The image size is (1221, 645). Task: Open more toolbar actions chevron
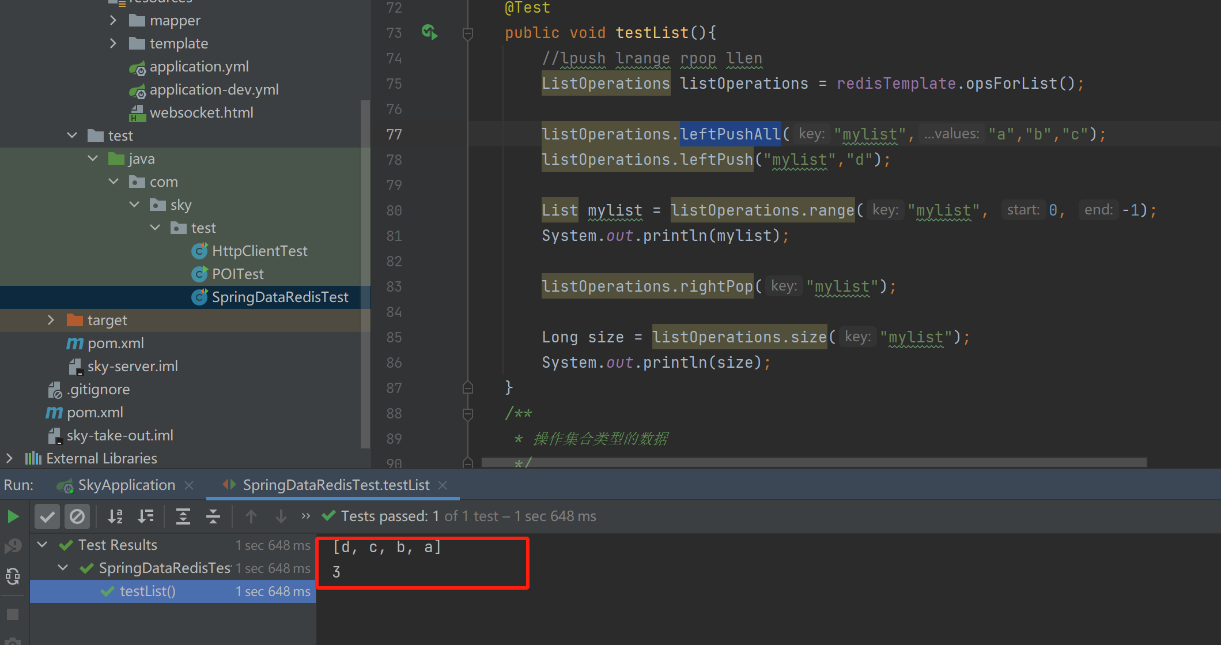coord(305,516)
